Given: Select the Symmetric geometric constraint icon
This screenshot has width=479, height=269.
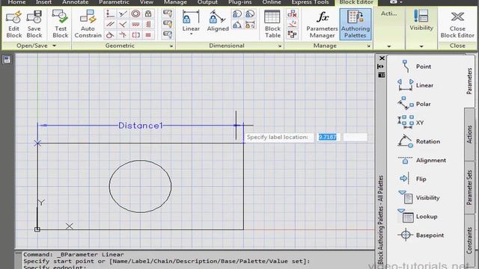Looking at the screenshot, I should [135, 35].
